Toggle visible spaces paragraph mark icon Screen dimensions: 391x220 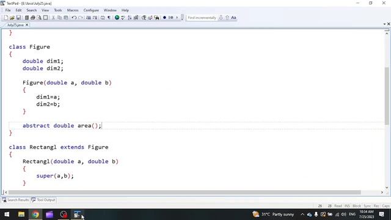[x=109, y=18]
